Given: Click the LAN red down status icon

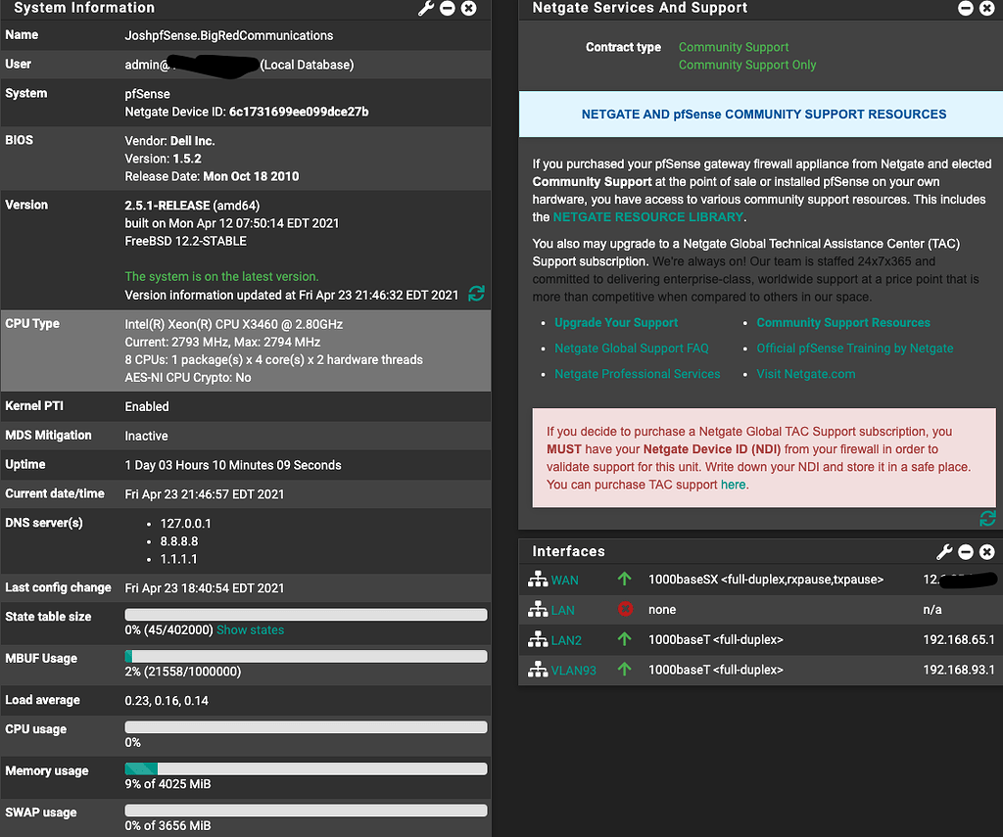Looking at the screenshot, I should [625, 610].
